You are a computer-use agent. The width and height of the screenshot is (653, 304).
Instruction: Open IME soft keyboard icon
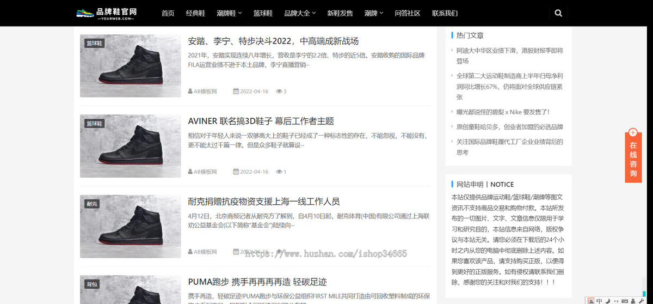pyautogui.click(x=624, y=300)
